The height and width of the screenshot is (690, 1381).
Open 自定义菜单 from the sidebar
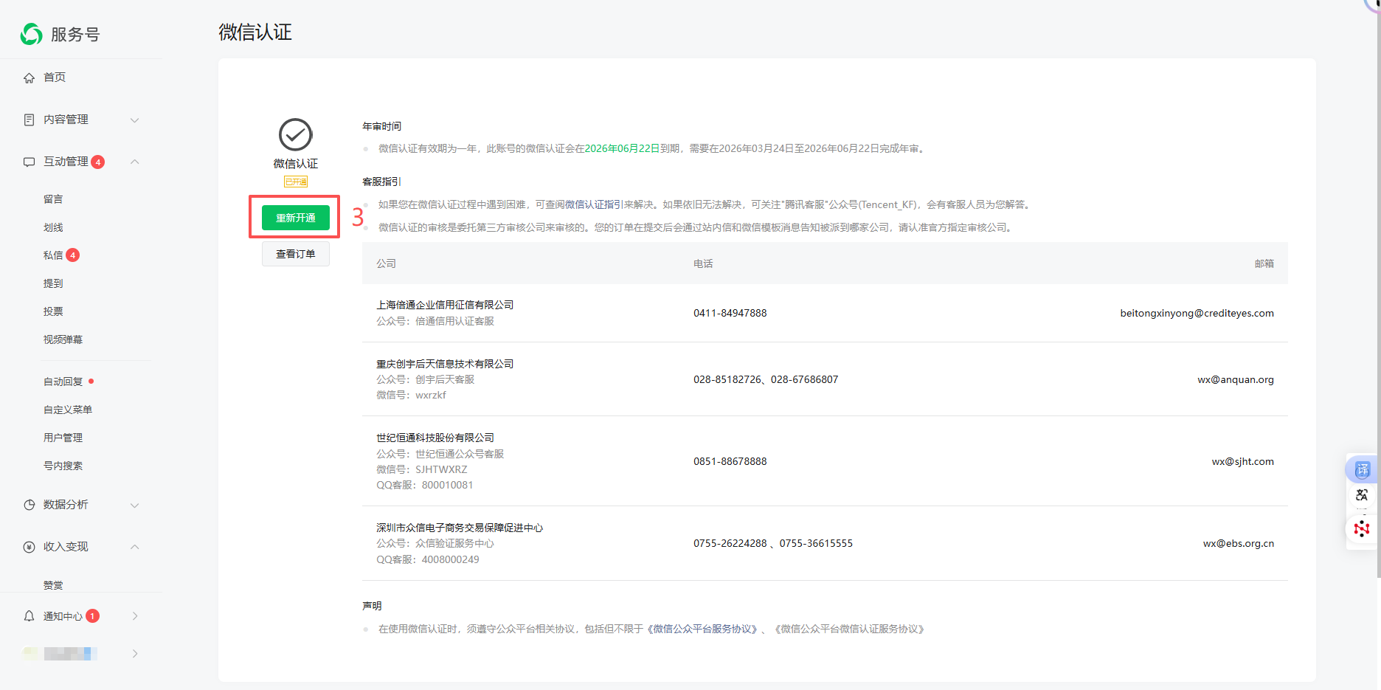pos(68,409)
